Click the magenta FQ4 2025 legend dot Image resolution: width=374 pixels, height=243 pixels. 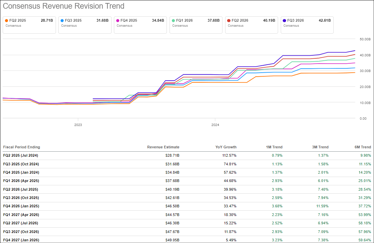click(118, 20)
